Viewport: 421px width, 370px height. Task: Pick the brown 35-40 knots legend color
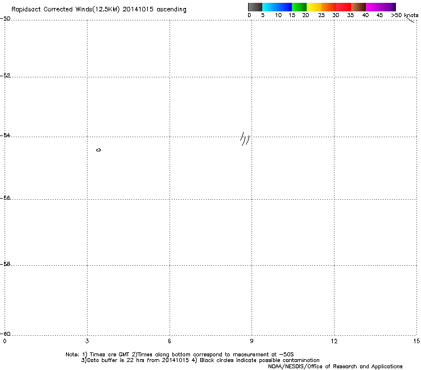click(358, 7)
